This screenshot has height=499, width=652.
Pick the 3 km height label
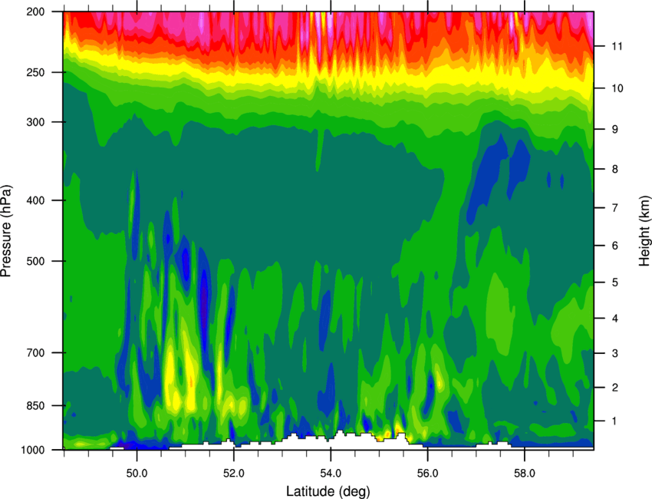point(614,353)
